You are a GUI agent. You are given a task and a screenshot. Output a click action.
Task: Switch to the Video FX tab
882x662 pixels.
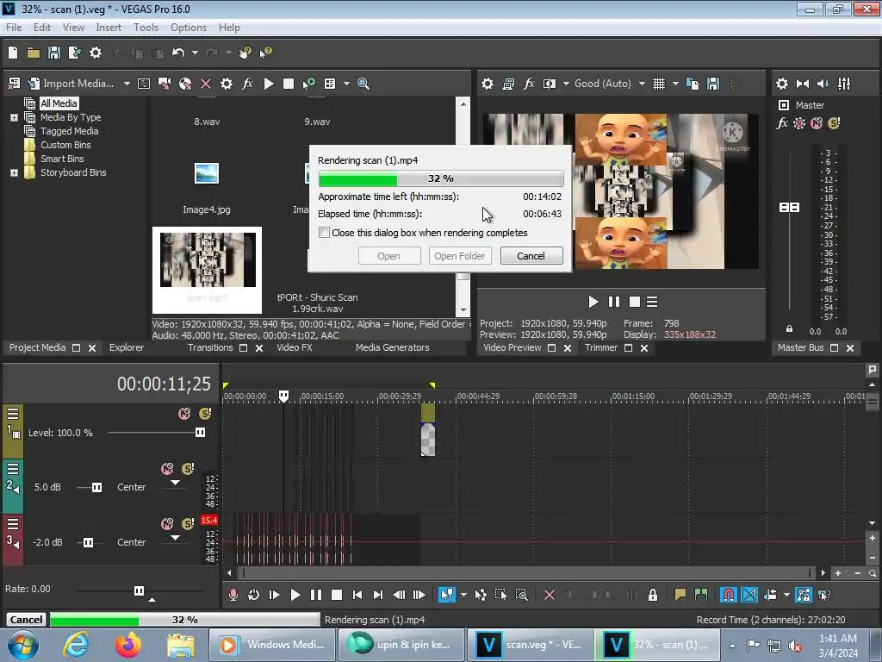[295, 347]
